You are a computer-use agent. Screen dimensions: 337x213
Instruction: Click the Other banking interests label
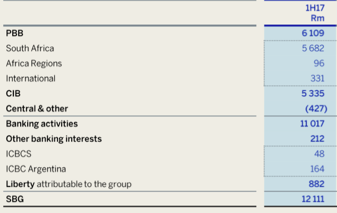53,139
